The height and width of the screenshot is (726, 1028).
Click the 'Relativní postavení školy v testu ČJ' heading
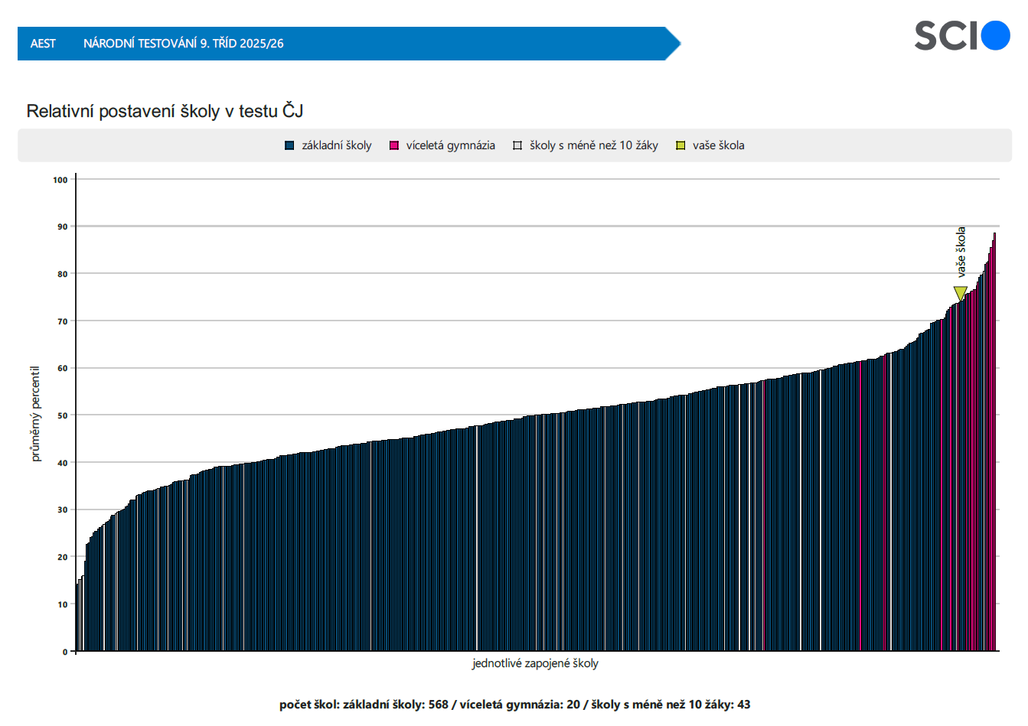click(x=165, y=111)
